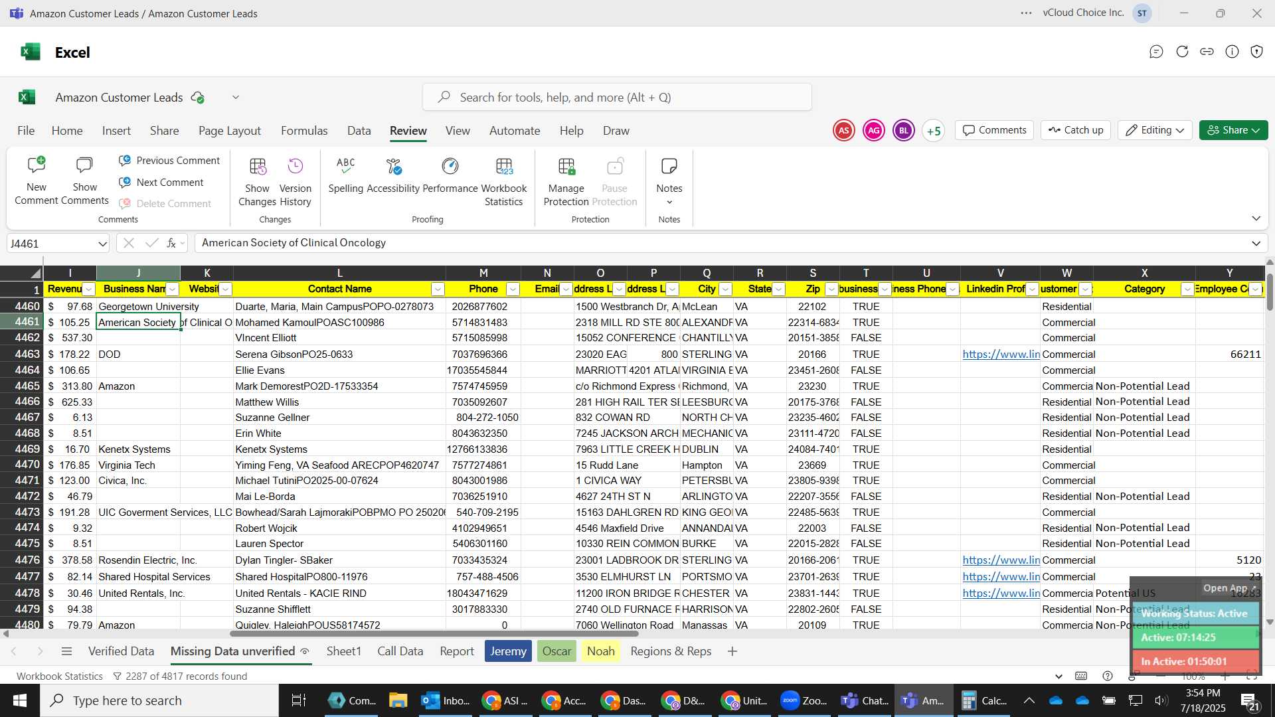The width and height of the screenshot is (1275, 717).
Task: Select the Verified Data sheet
Action: pos(121,651)
